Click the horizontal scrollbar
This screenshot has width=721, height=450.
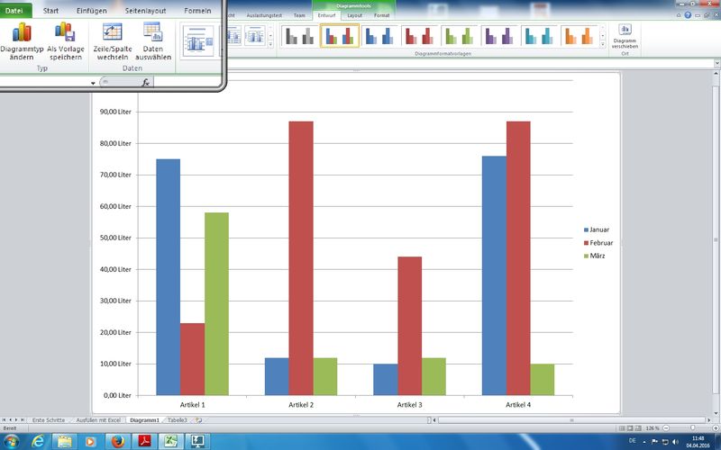(572, 420)
